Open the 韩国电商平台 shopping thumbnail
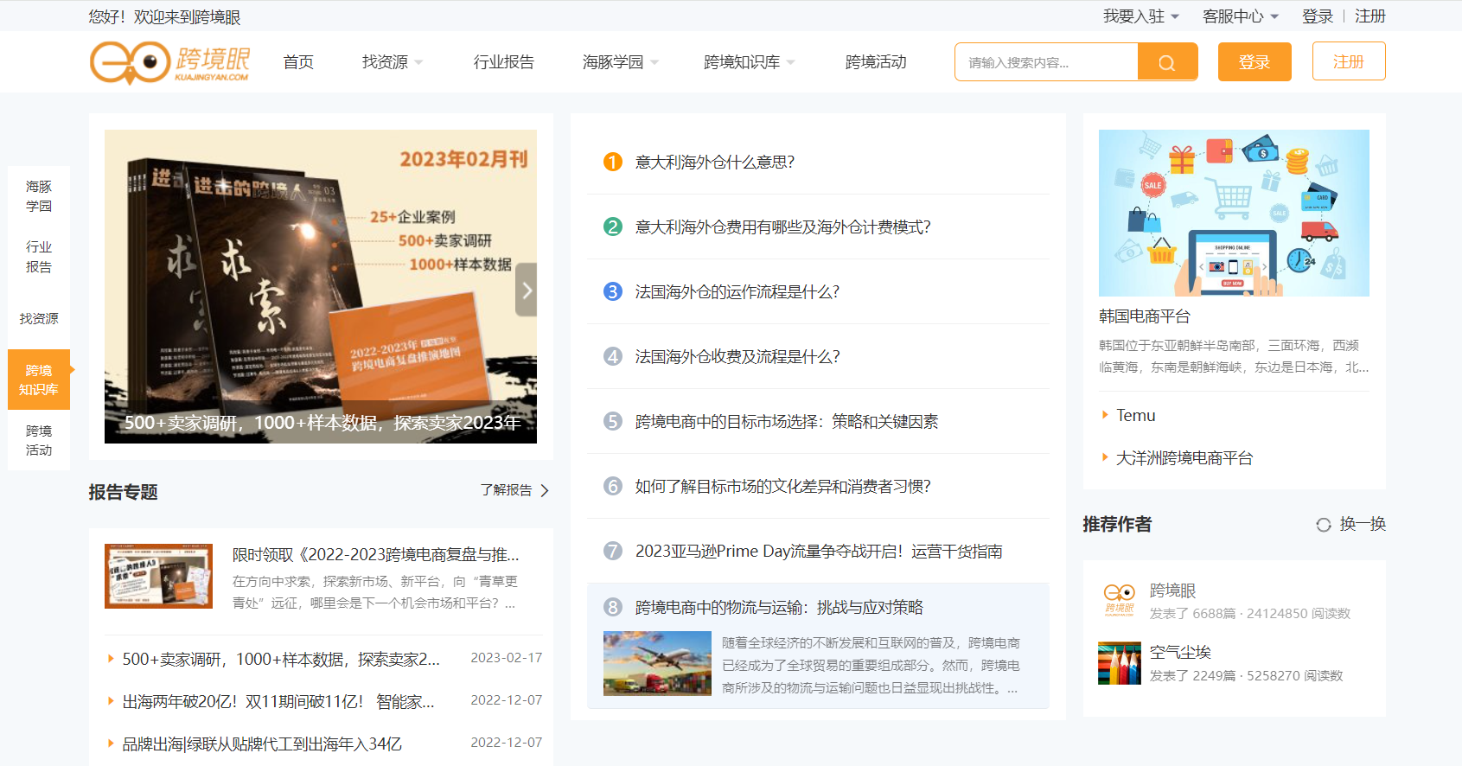Image resolution: width=1462 pixels, height=766 pixels. pos(1234,213)
